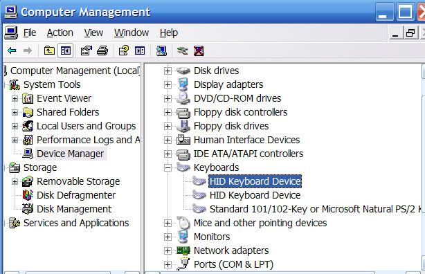Screen dimensions: 425x274
Task: Click the Uninstall device red X icon
Action: coord(199,51)
